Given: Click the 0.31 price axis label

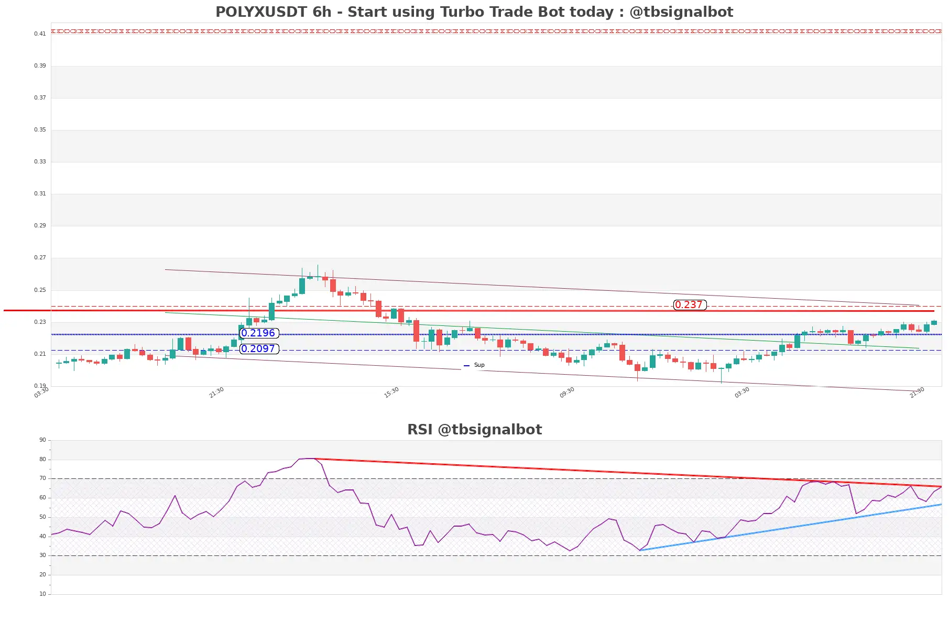Looking at the screenshot, I should click(40, 193).
